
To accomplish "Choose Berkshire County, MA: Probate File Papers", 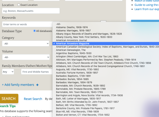I will pos(106,108).
